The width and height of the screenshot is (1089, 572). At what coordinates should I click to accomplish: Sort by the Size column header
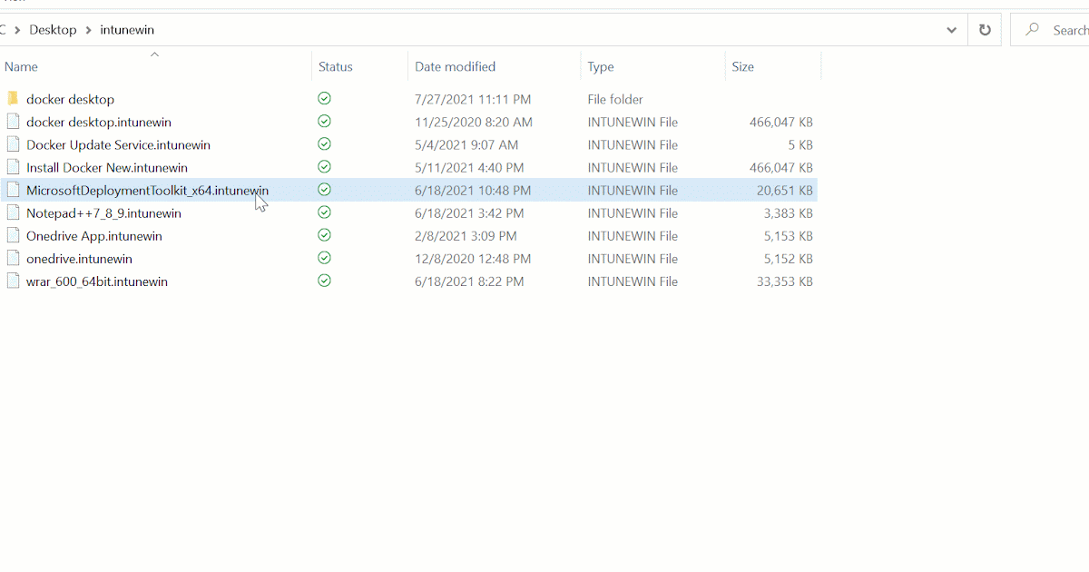[742, 66]
